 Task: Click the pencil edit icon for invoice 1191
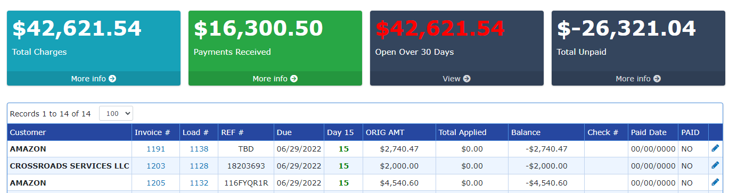[x=715, y=148]
